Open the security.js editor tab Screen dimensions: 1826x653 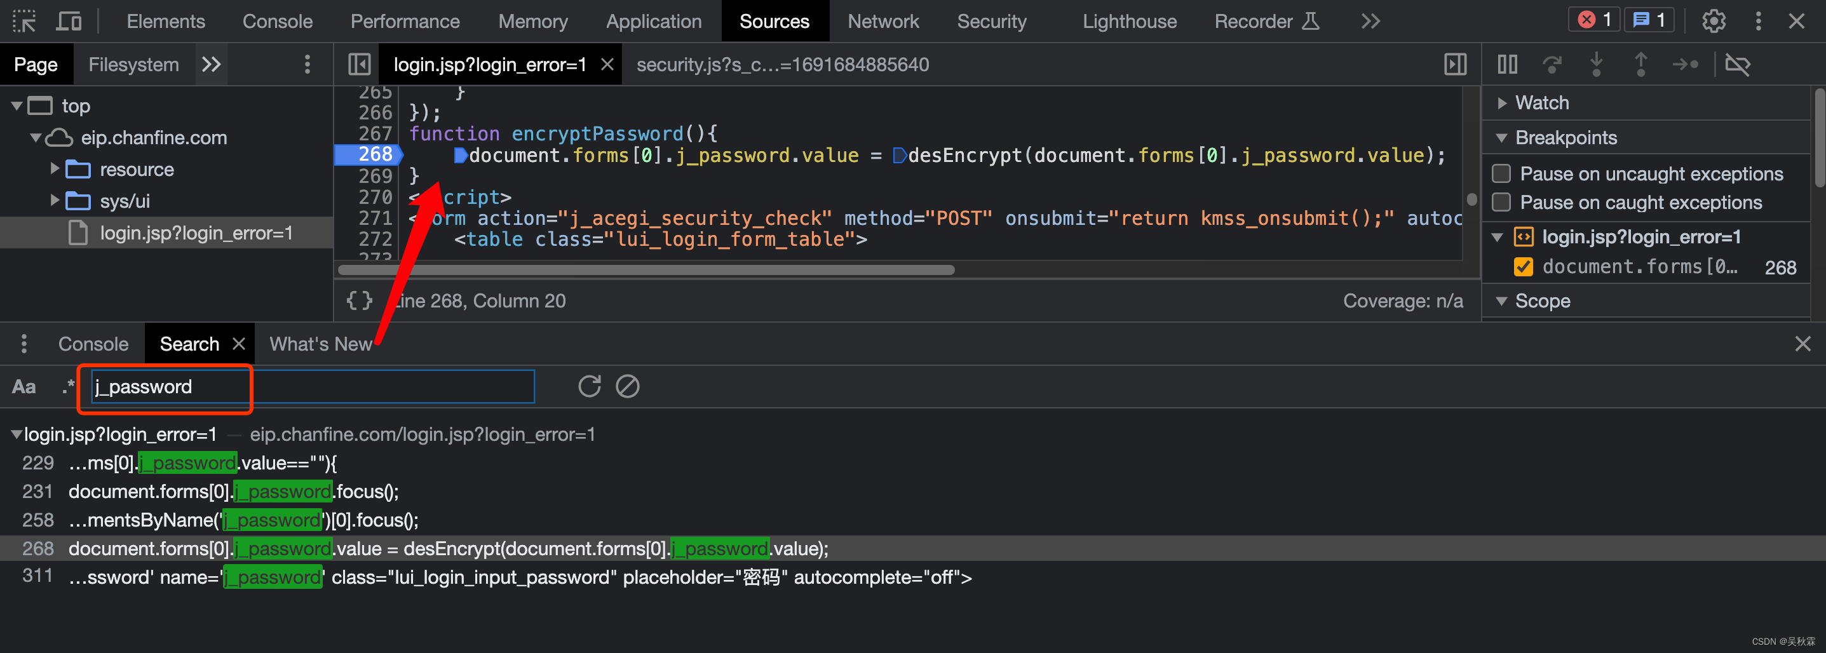coord(783,65)
